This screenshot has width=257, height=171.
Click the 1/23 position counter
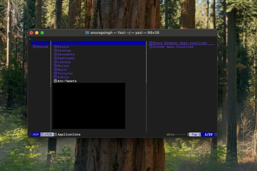click(x=208, y=134)
